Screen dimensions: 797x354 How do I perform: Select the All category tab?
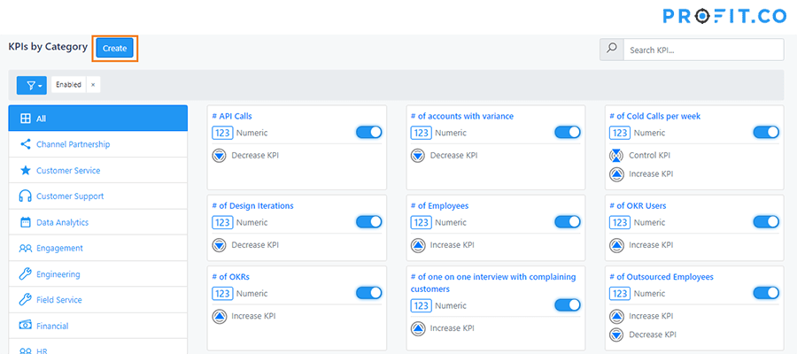(97, 119)
